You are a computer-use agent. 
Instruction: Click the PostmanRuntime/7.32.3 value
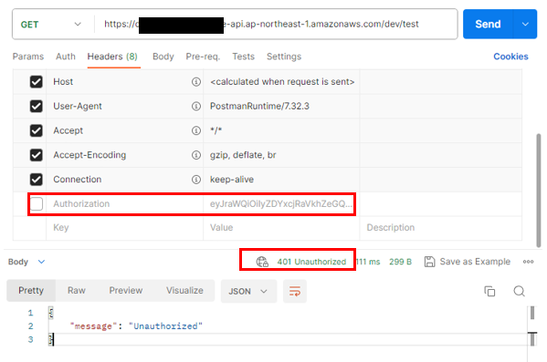(x=259, y=107)
